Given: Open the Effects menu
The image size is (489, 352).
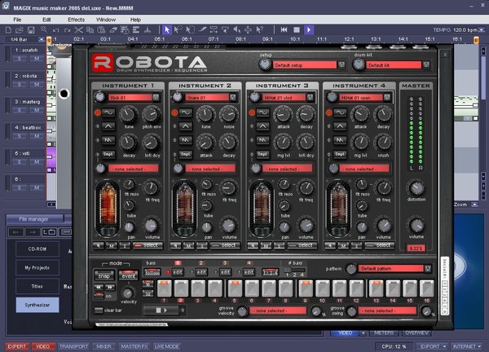Looking at the screenshot, I should click(76, 20).
